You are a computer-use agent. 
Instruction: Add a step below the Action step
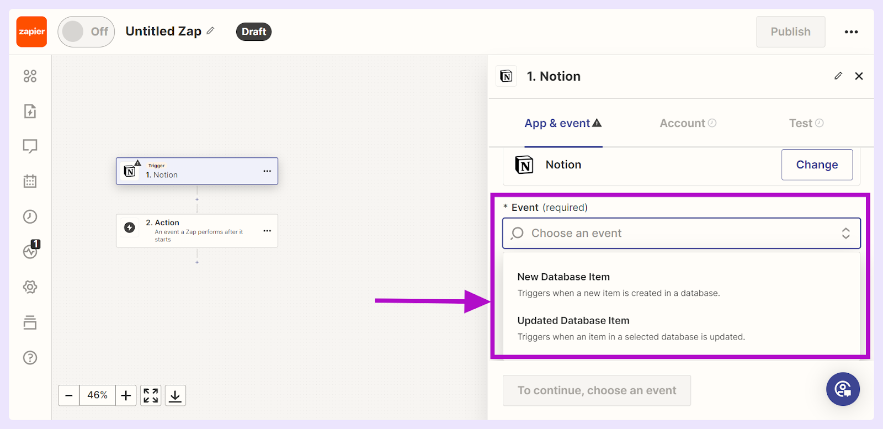pyautogui.click(x=197, y=262)
